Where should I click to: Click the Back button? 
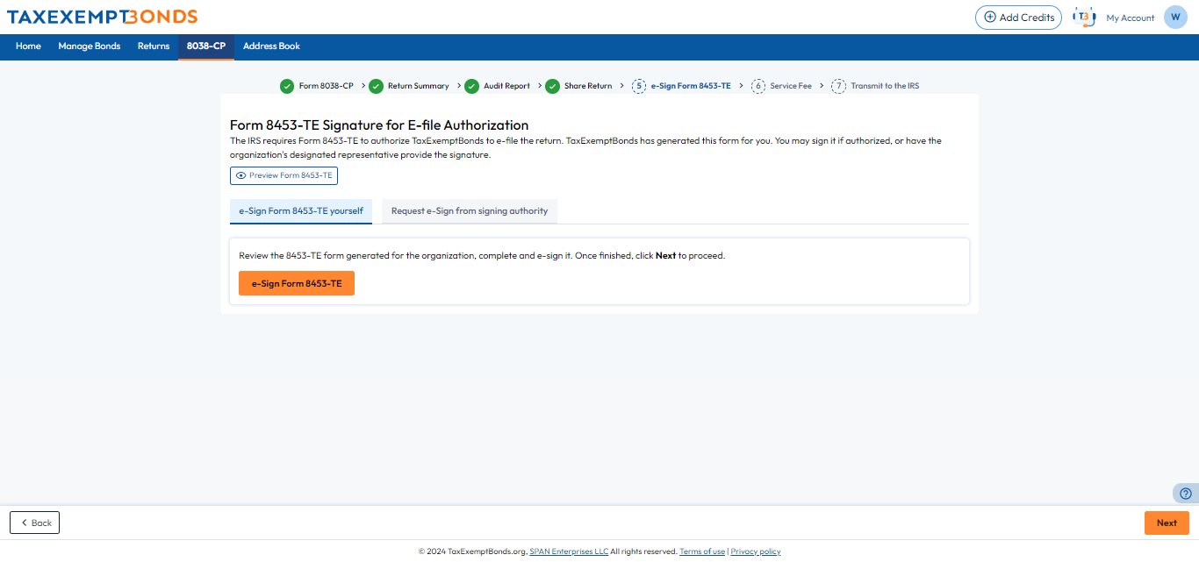(x=35, y=523)
